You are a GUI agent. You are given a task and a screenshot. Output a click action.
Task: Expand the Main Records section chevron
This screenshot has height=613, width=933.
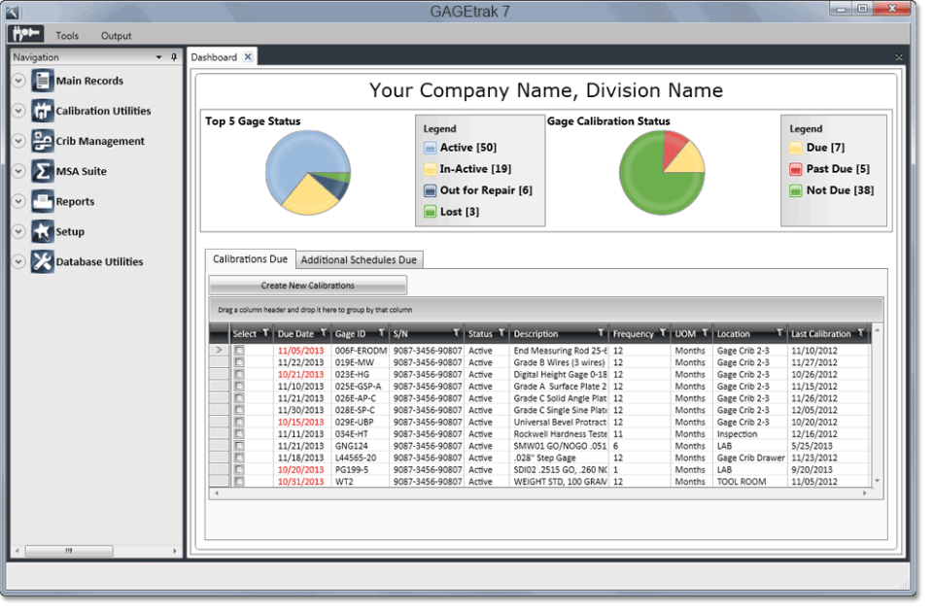point(18,81)
